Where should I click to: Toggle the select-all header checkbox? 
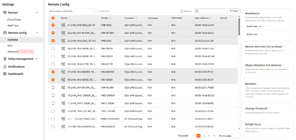click(x=53, y=18)
